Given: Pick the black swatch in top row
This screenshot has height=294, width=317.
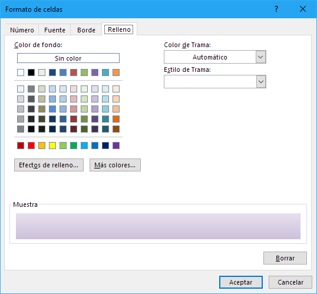Looking at the screenshot, I should [31, 72].
